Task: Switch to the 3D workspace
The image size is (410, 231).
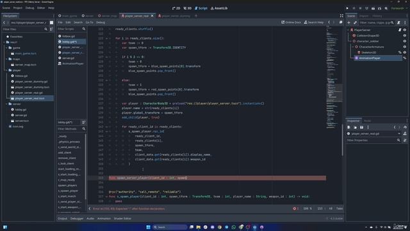Action: click(188, 8)
